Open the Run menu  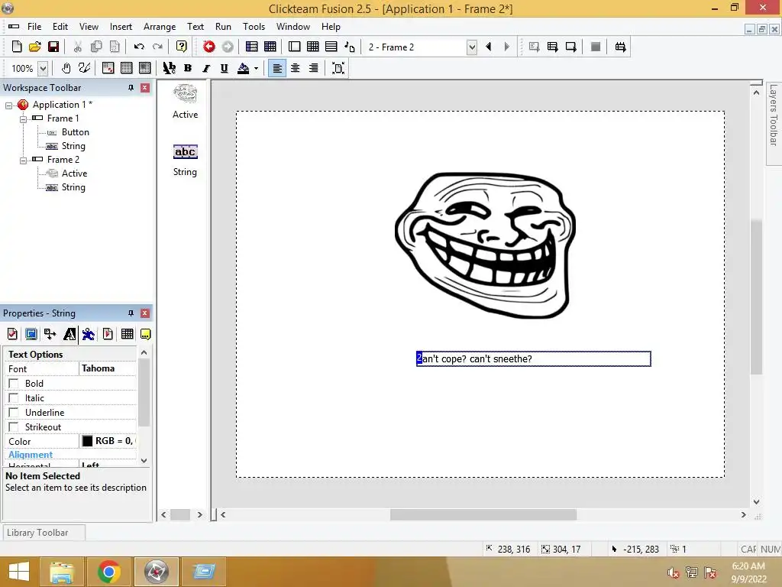coord(223,27)
